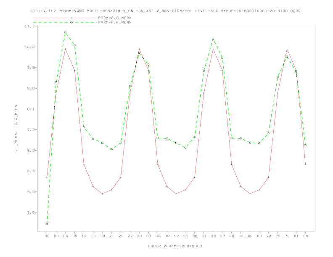Click the x-axis tick label 48
The height and width of the screenshot is (257, 333).
195,236
